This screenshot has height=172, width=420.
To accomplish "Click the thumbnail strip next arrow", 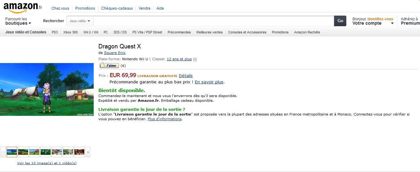I will (x=88, y=152).
